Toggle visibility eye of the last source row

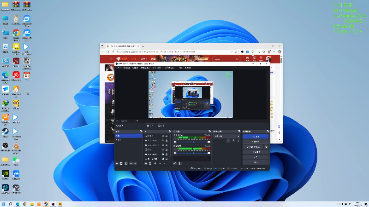tap(163, 159)
